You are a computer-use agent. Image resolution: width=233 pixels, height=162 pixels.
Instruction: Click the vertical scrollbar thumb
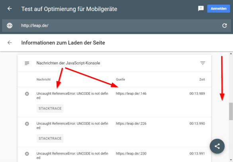pos(231,111)
